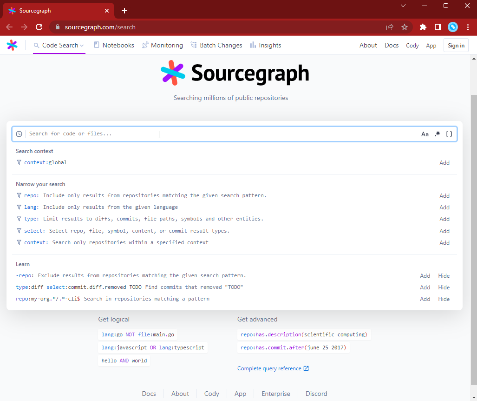Click the address bar URL
This screenshot has width=477, height=401.
100,27
